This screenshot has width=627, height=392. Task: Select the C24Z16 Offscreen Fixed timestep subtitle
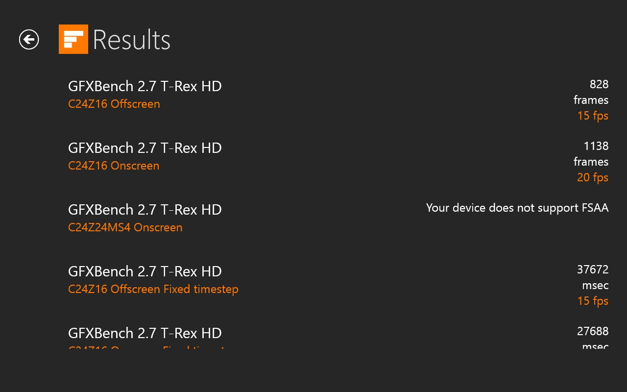[153, 289]
